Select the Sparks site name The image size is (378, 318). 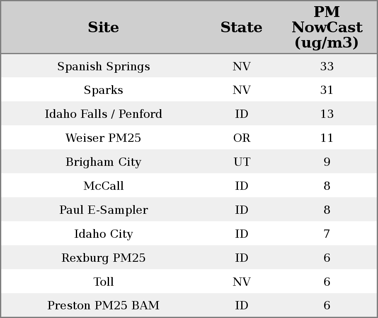(104, 90)
